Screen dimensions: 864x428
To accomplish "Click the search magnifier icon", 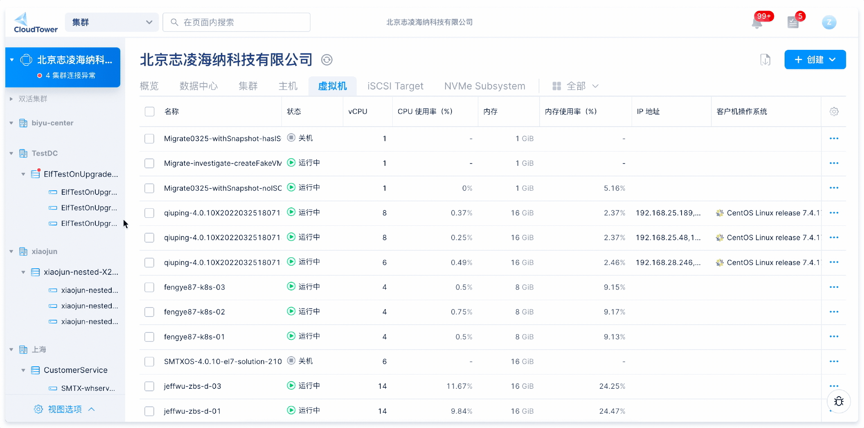I will point(174,22).
